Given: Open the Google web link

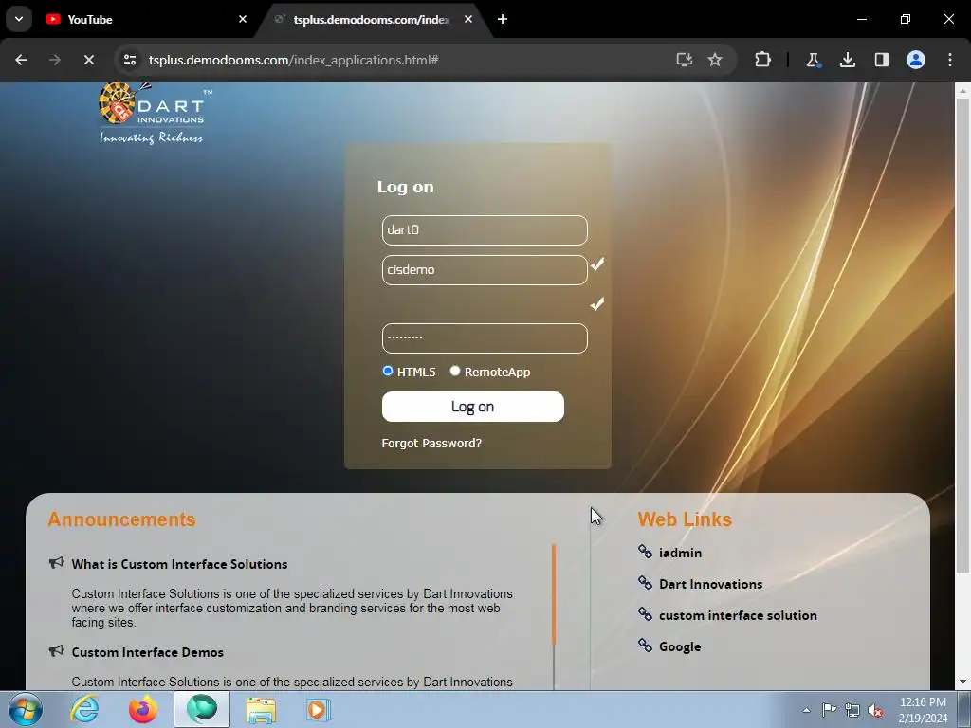Looking at the screenshot, I should 680,646.
